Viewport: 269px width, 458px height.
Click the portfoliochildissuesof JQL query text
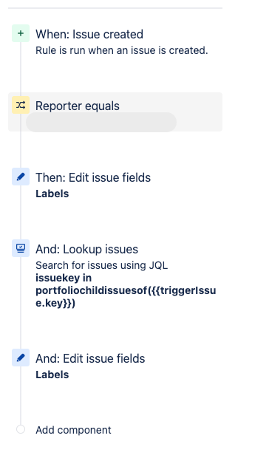126,297
